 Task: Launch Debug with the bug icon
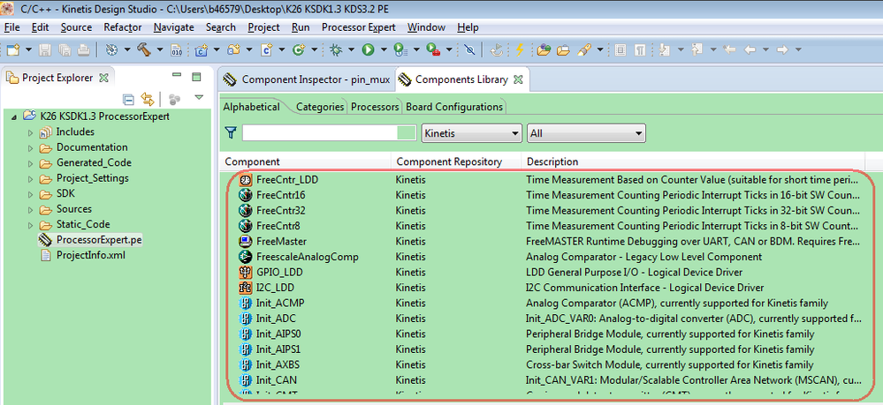336,50
